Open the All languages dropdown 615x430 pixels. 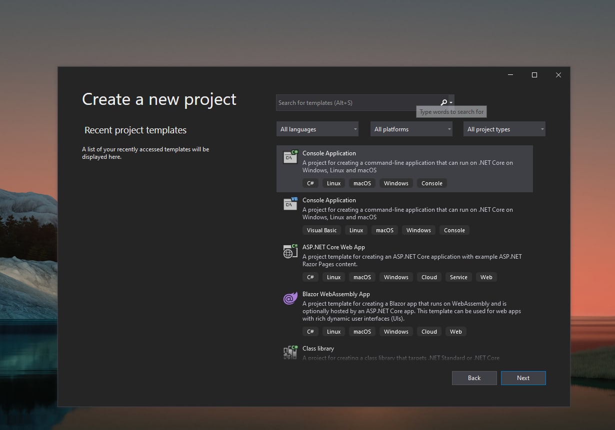(317, 129)
